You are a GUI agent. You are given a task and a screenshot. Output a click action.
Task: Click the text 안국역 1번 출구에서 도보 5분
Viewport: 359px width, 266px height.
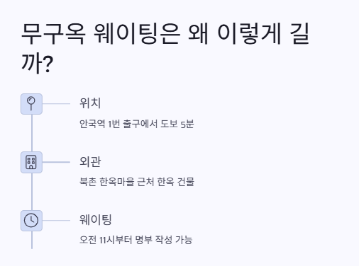[137, 124]
